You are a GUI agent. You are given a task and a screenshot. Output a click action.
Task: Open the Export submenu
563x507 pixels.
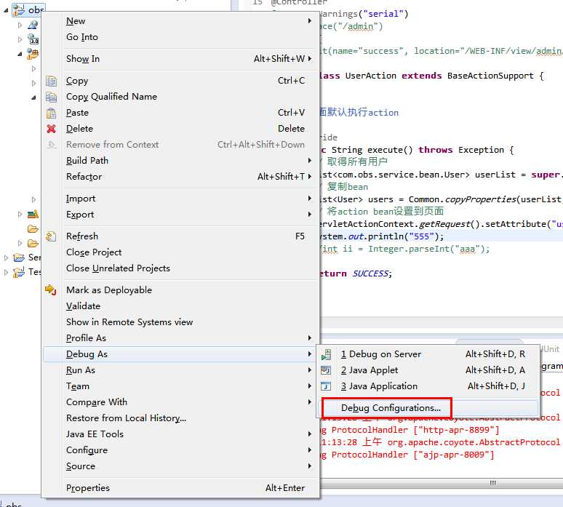(180, 215)
